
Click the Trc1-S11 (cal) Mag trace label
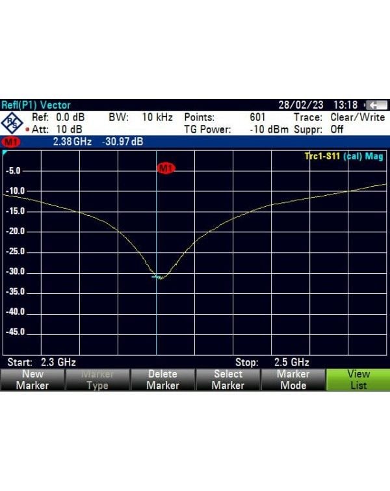[x=344, y=157]
